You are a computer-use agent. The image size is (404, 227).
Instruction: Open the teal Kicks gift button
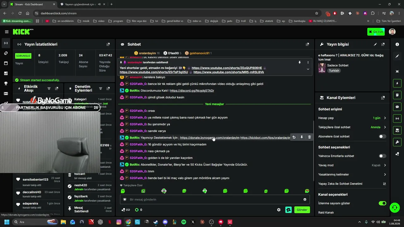(288, 210)
